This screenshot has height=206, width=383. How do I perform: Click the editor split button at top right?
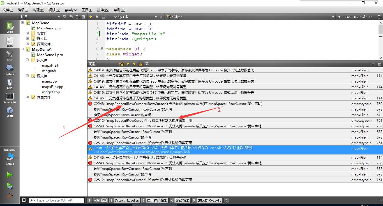tap(380, 17)
